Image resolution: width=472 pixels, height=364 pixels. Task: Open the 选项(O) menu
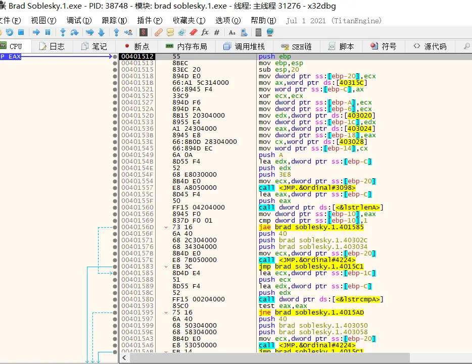228,21
